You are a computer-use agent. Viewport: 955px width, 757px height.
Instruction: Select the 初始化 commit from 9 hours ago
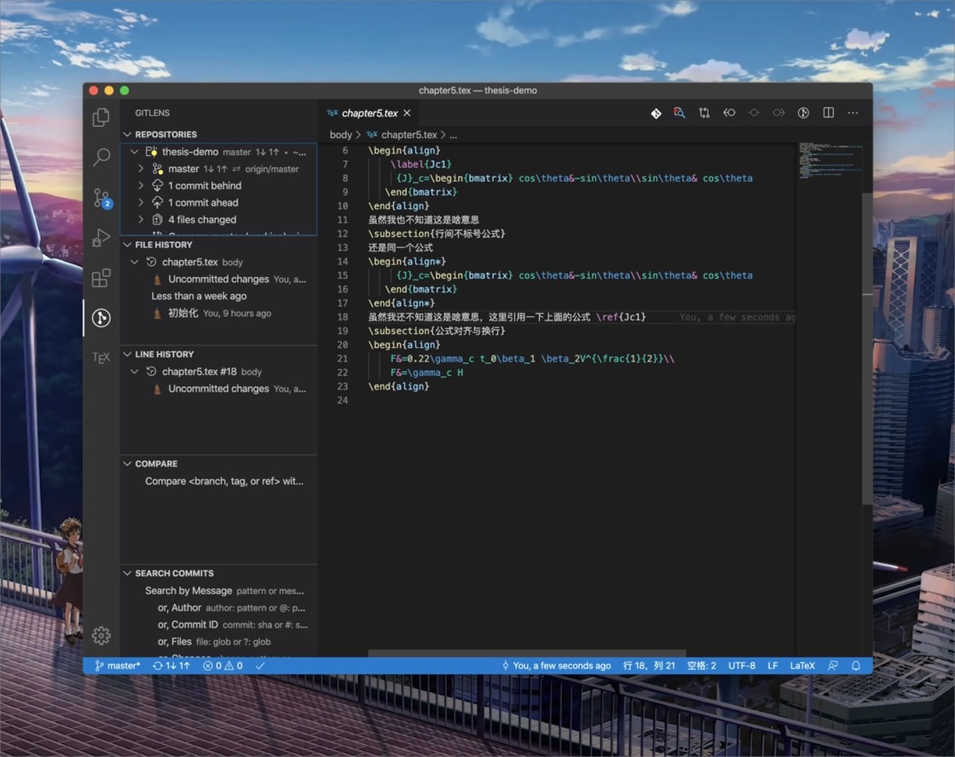218,313
